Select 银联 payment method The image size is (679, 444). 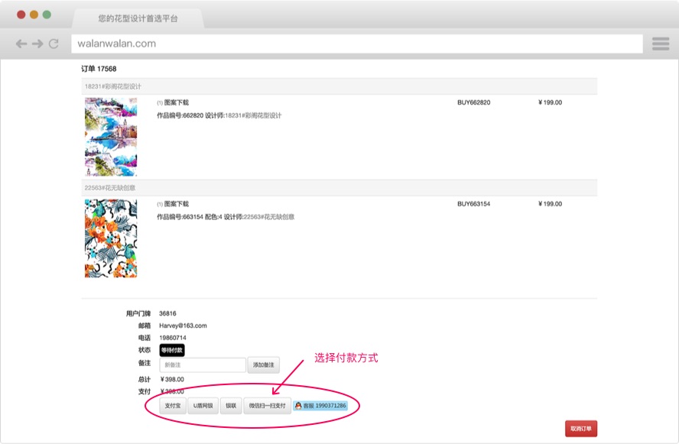(x=232, y=406)
